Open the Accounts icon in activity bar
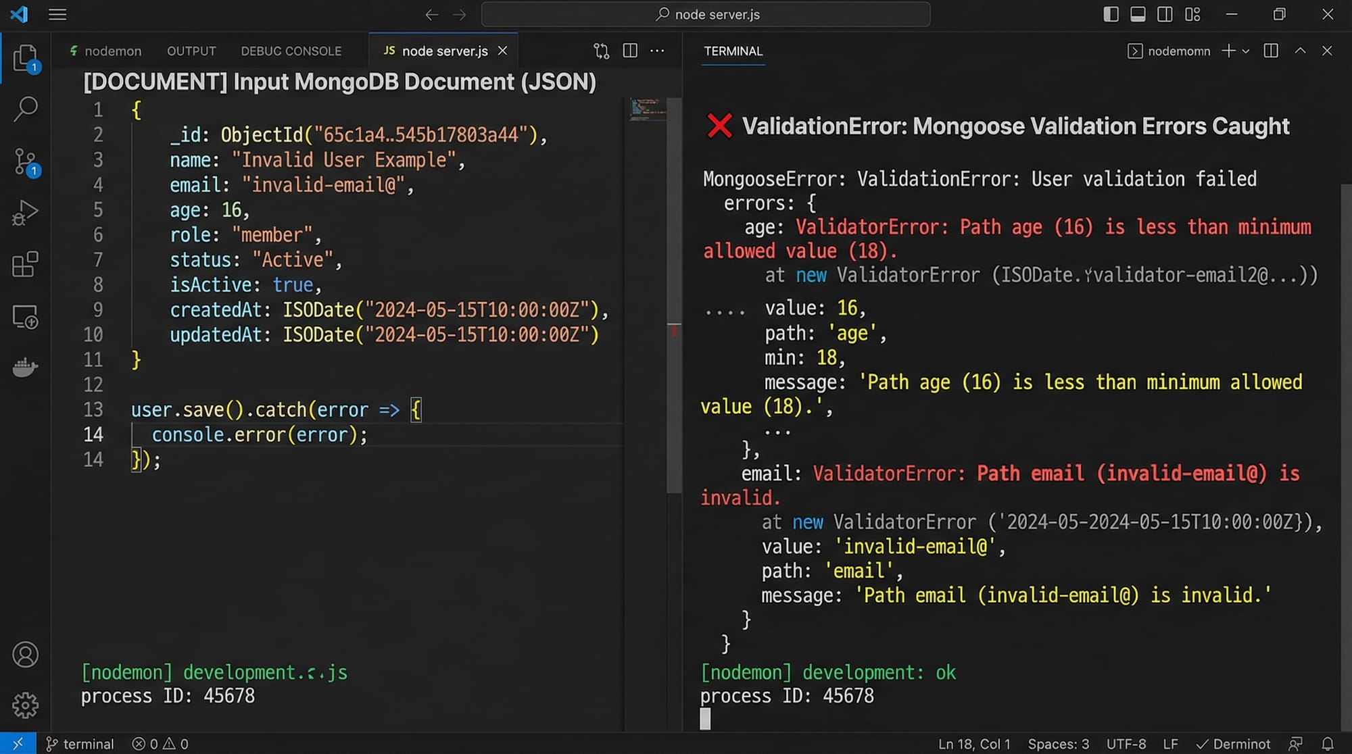1352x754 pixels. [x=25, y=655]
